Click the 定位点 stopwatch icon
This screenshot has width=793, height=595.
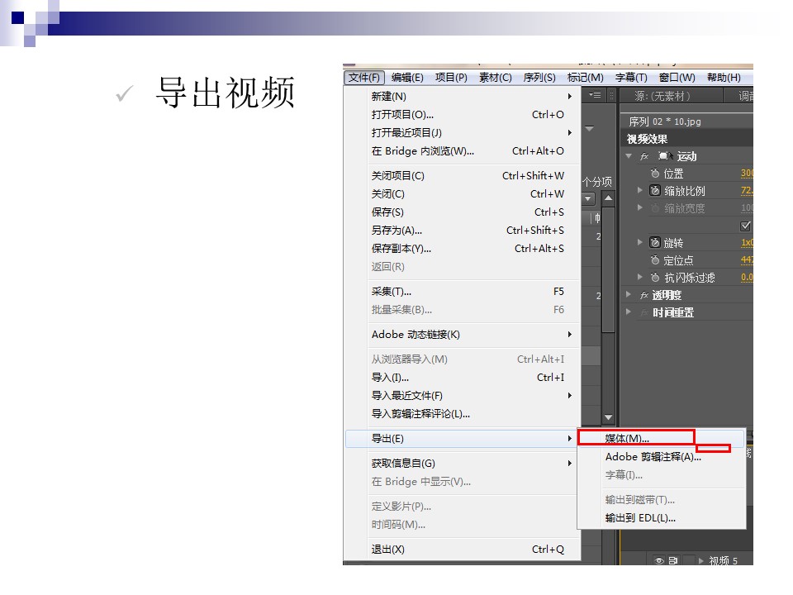click(655, 260)
